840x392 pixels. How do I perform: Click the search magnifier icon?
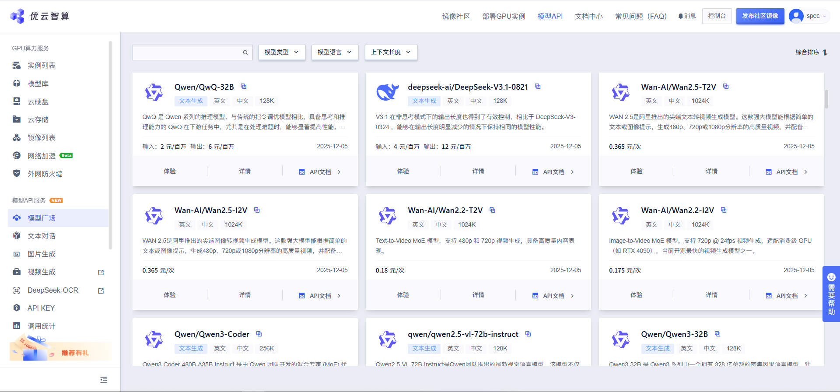[x=245, y=52]
